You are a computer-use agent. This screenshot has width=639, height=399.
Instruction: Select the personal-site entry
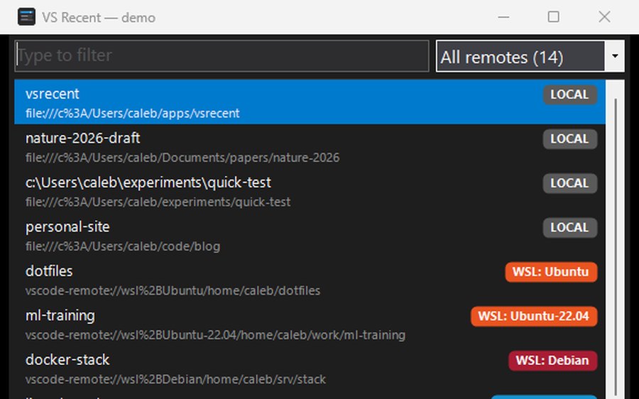point(310,235)
